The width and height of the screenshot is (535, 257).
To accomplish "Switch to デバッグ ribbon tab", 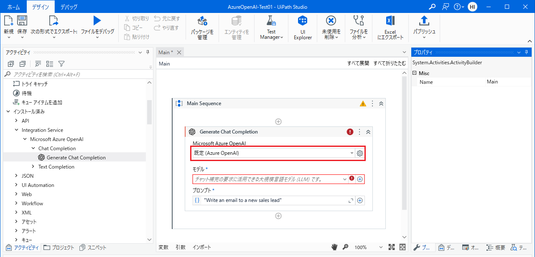I will tap(69, 7).
